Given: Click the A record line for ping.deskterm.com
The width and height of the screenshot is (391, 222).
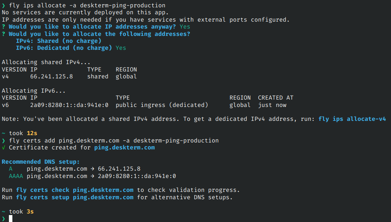Looking at the screenshot, I should [75, 169].
